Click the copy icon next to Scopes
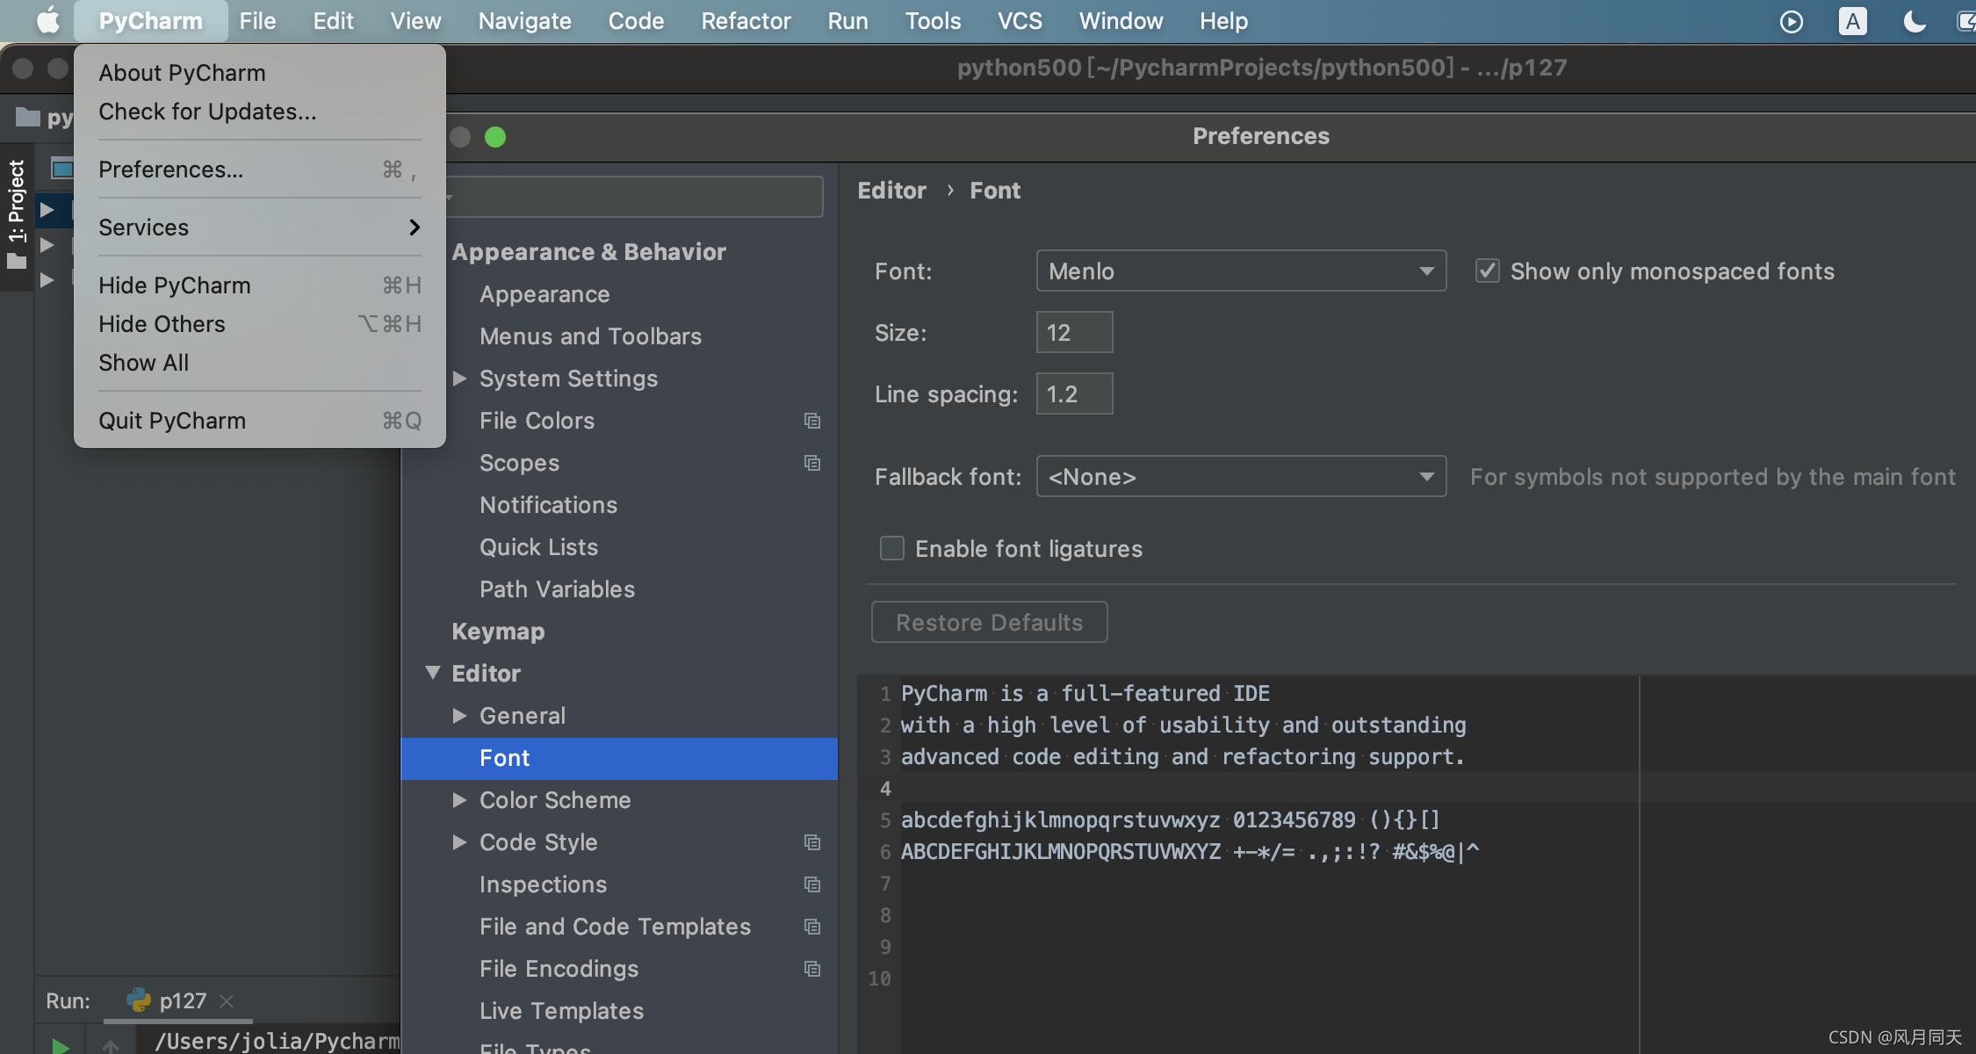This screenshot has height=1054, width=1976. pyautogui.click(x=812, y=463)
